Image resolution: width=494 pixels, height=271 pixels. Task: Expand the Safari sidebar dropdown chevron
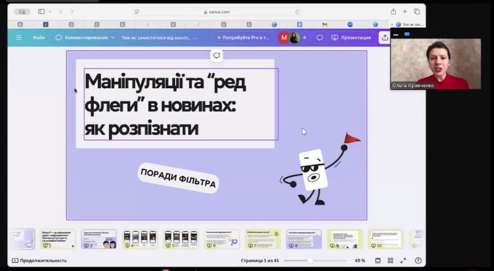[50, 11]
